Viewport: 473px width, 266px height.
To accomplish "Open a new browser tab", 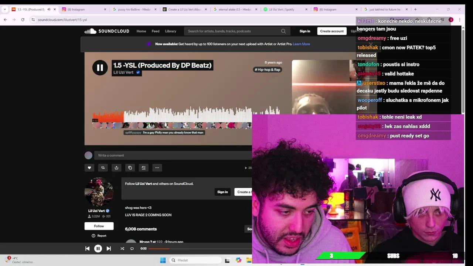I will [x=415, y=9].
